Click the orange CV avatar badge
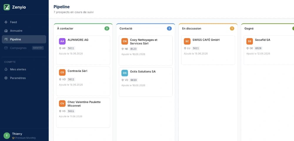 coord(62,103)
